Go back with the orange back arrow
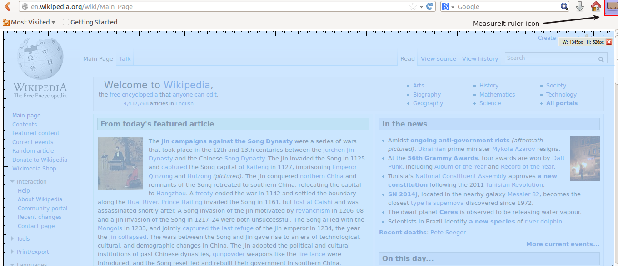Viewport: 618px width, 267px height. point(7,7)
